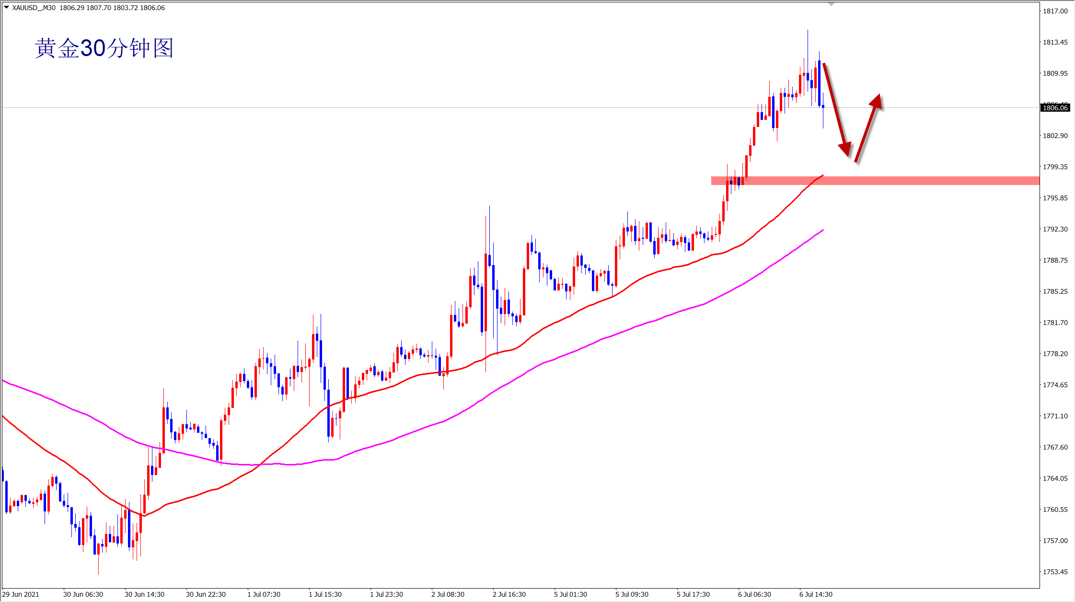1075x602 pixels.
Task: Click the 30 Jun 14:30 time label
Action: coord(144,594)
